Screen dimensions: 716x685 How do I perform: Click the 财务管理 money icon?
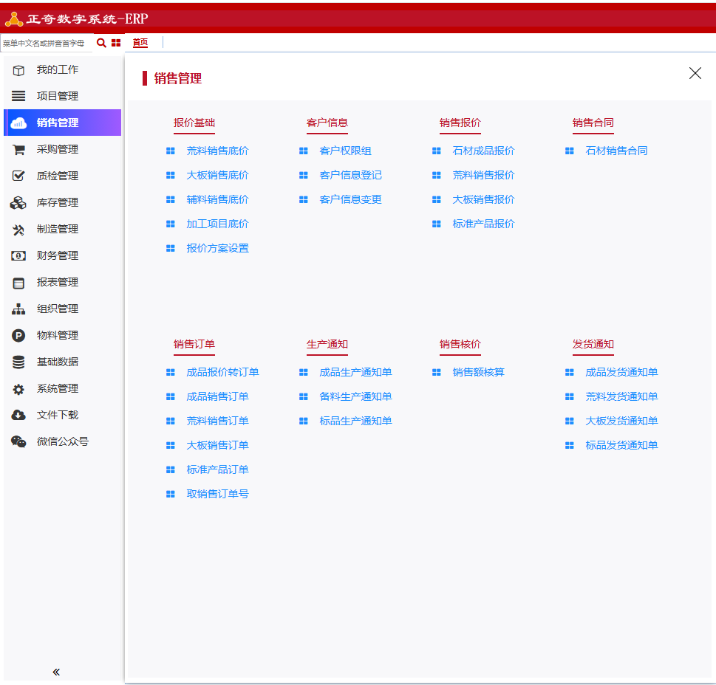tap(18, 256)
